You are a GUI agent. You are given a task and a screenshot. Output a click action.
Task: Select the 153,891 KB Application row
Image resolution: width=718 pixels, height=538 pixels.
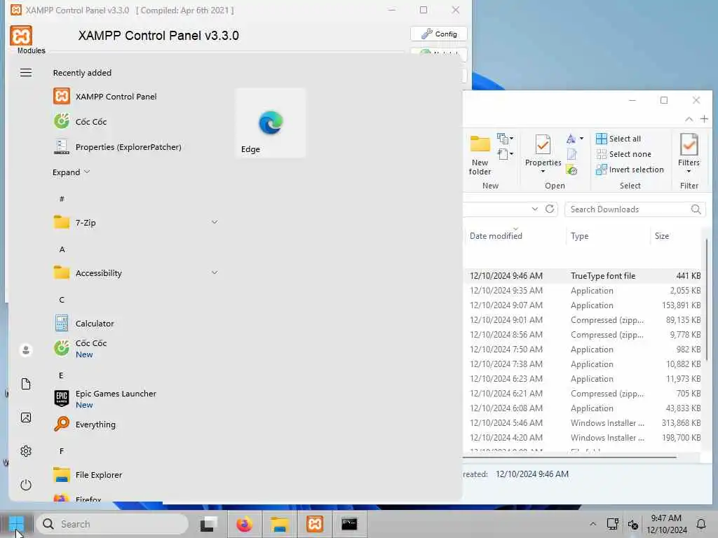tap(583, 305)
